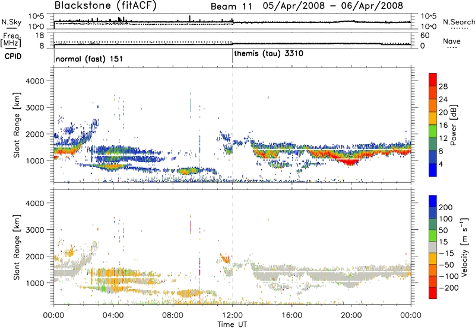
Task: Click the date range '05/Apr/2008 - 06/Apr/2008'
Action: point(333,6)
